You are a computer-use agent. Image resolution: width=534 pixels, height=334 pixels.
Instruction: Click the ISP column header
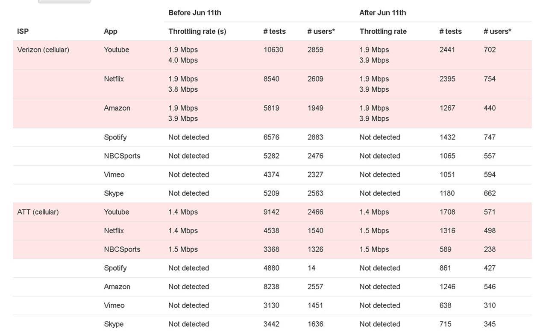[x=23, y=32]
